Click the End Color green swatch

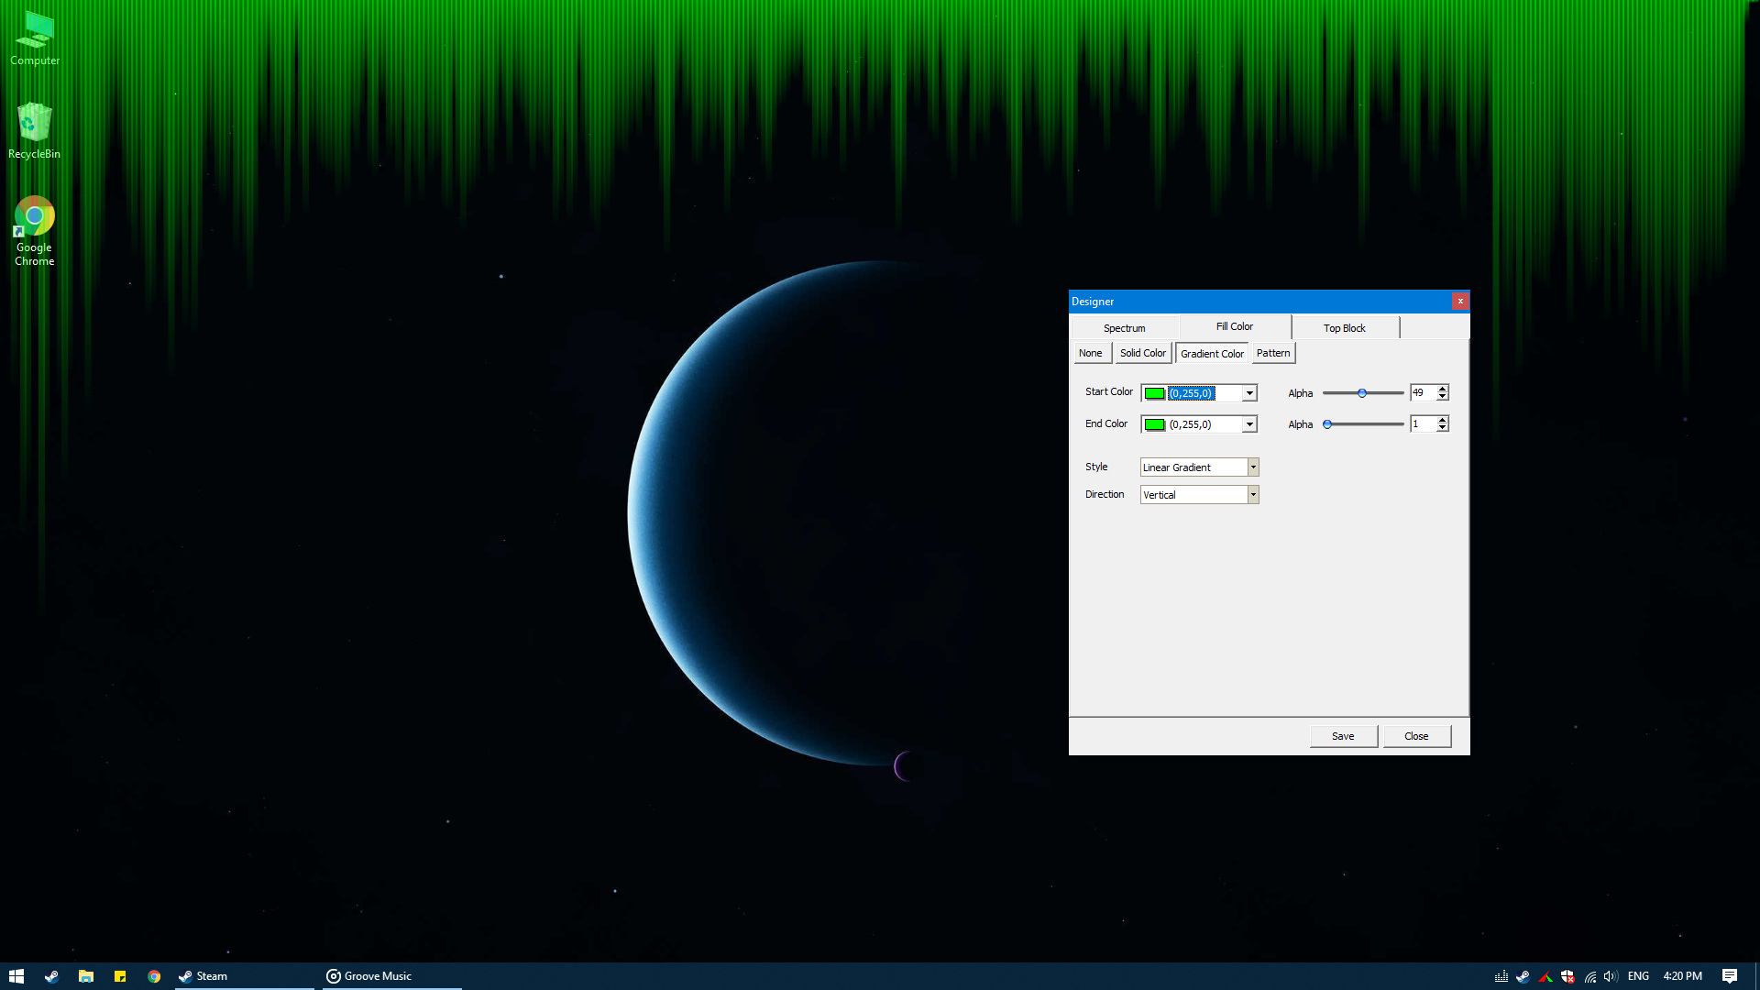(1154, 423)
